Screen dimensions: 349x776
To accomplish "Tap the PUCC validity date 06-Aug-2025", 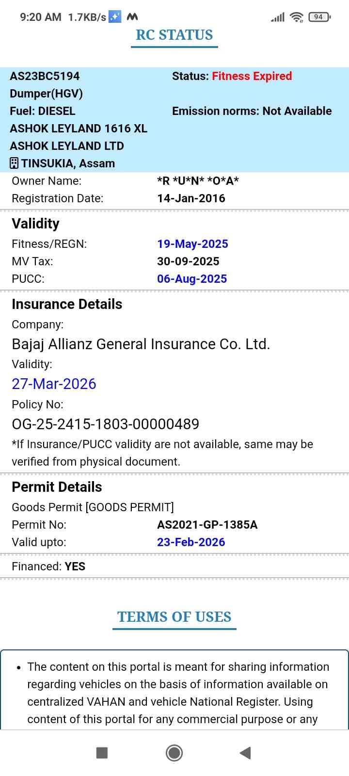I will [192, 279].
